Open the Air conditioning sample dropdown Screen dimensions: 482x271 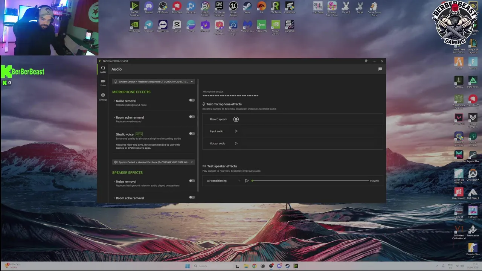(223, 181)
